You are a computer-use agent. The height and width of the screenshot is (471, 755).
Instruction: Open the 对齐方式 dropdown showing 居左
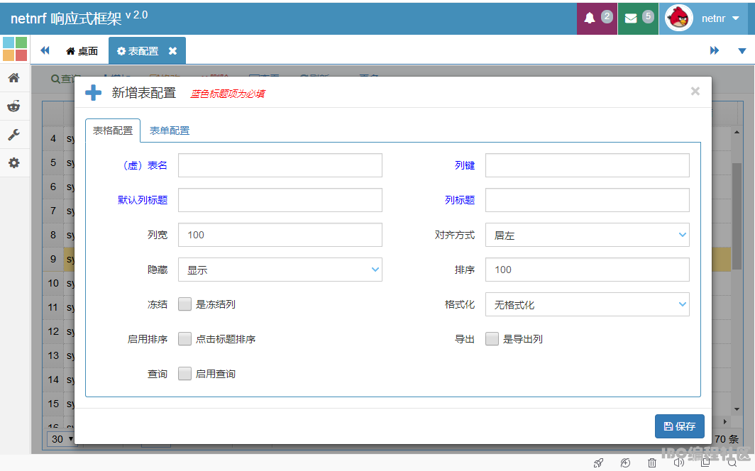(x=587, y=235)
